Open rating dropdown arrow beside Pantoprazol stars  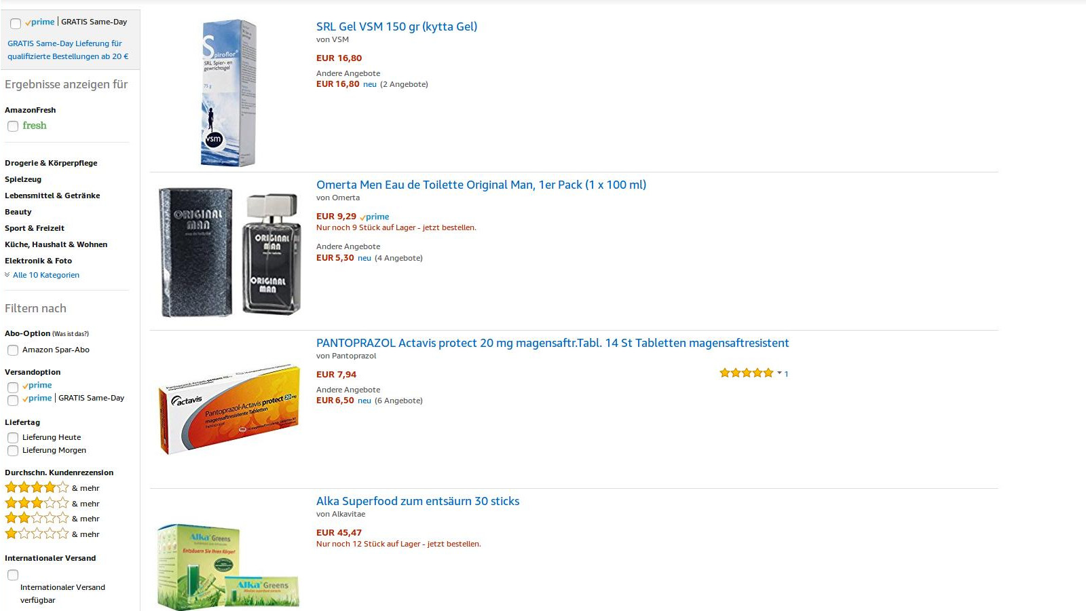point(779,373)
